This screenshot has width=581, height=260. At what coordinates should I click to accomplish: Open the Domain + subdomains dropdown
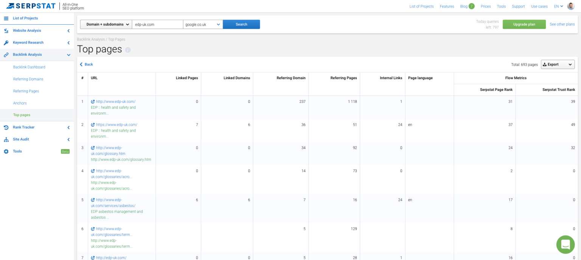[106, 24]
